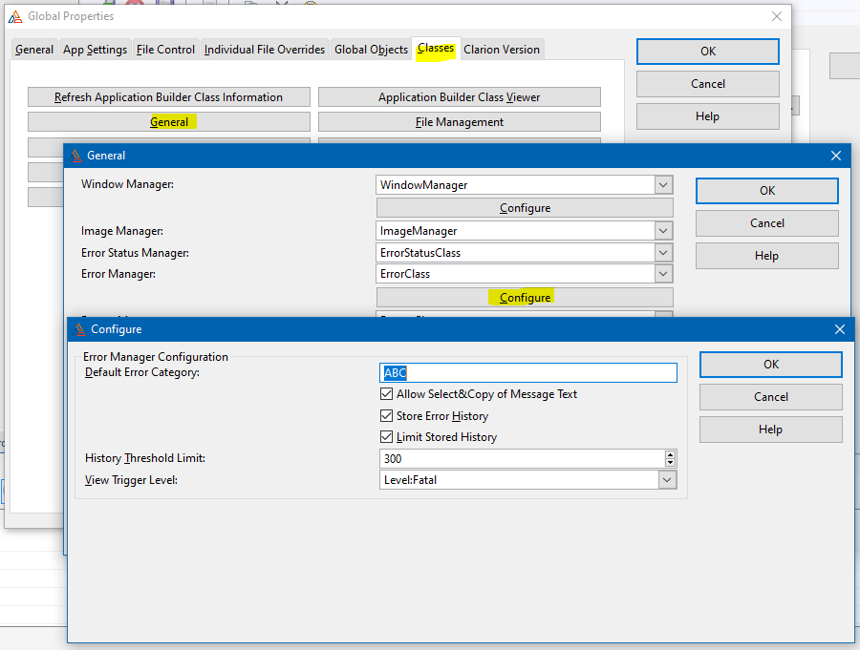Decrease History Threshold Limit with down arrow
860x650 pixels.
[671, 463]
